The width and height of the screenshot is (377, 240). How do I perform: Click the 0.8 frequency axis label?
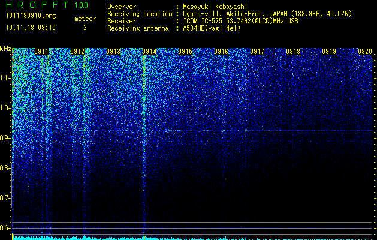coord(5,168)
